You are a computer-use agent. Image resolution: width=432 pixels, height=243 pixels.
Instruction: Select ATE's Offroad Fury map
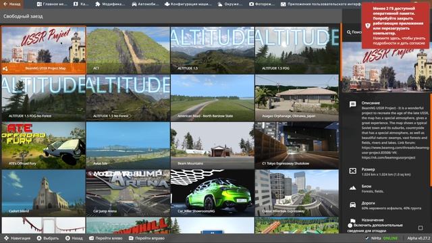43,146
